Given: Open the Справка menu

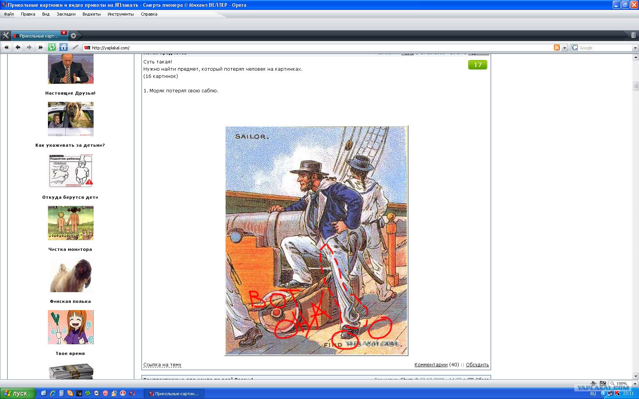Looking at the screenshot, I should pos(149,14).
